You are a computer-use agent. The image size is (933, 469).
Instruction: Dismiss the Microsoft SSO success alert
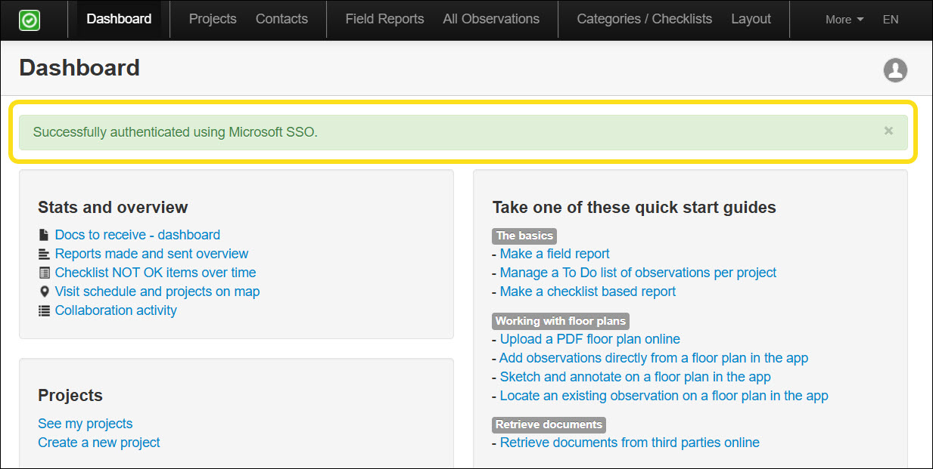(x=888, y=131)
